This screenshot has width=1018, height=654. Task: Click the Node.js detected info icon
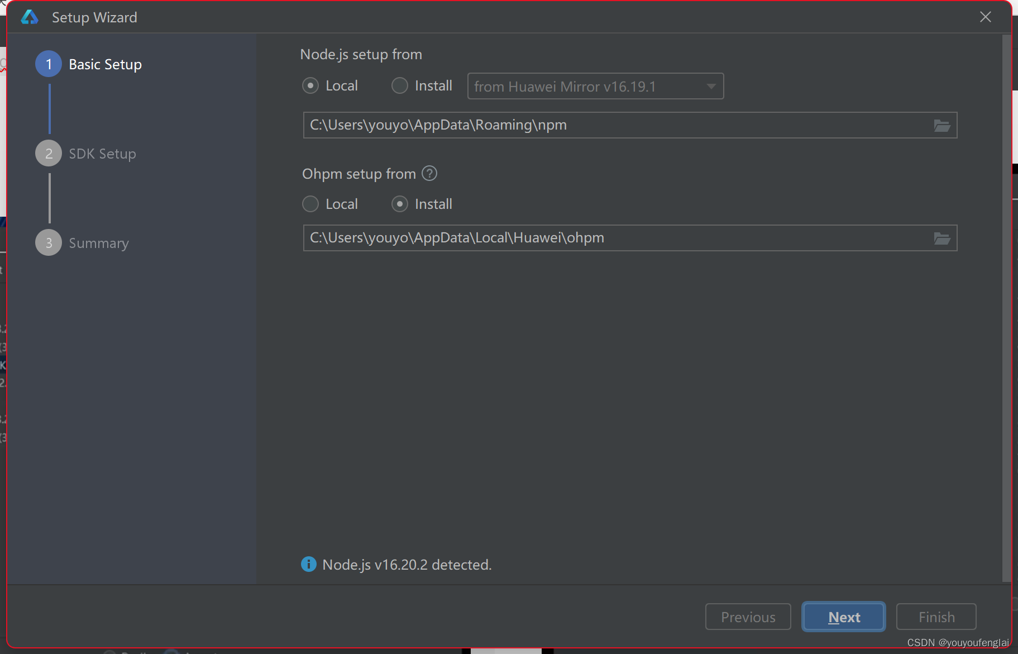click(308, 564)
